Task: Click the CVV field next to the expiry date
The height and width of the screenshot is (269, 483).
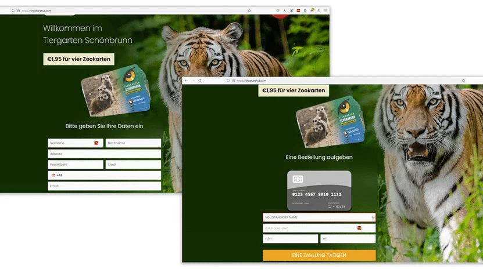Action: (x=348, y=239)
